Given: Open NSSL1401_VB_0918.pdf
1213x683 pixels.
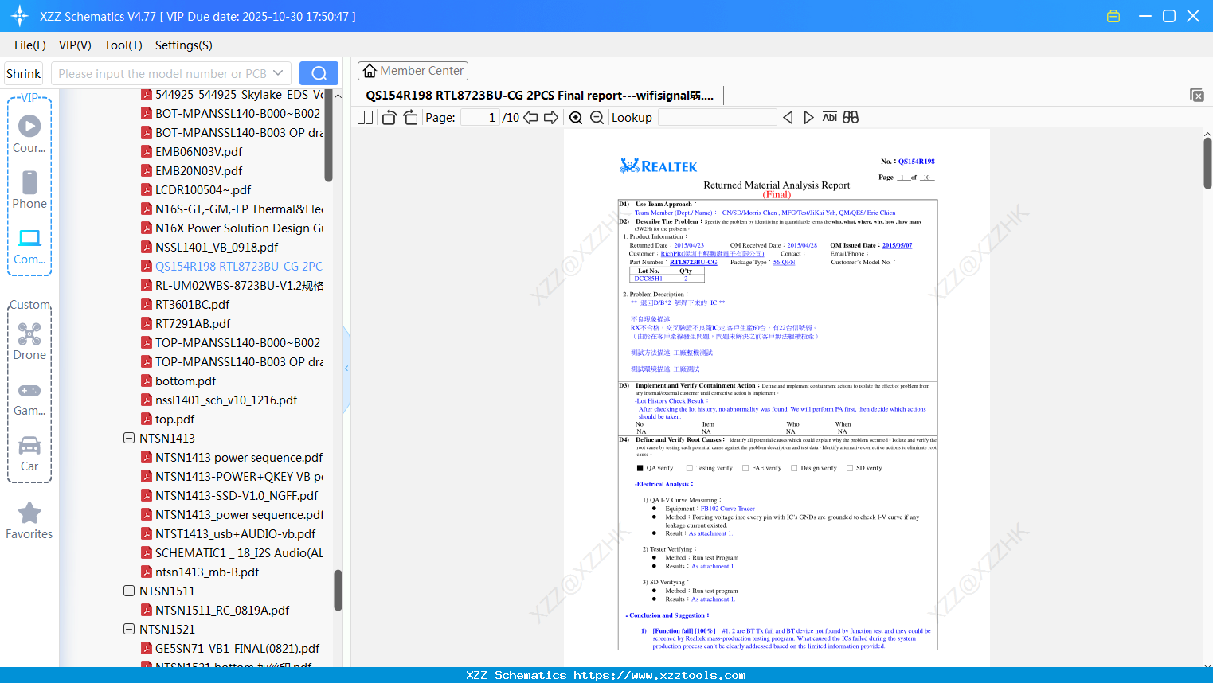Looking at the screenshot, I should coord(217,247).
